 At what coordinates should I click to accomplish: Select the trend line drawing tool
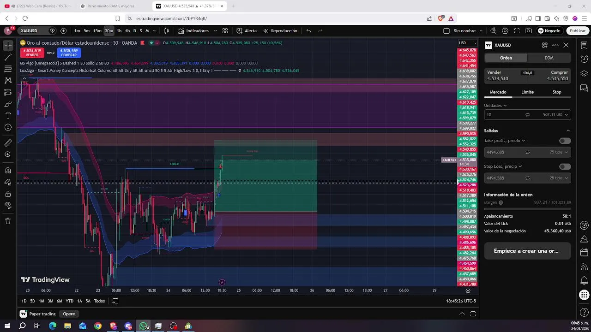(x=8, y=57)
